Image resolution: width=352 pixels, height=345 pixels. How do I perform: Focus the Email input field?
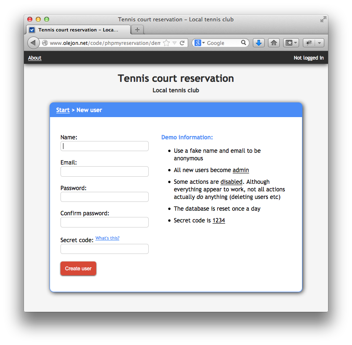[105, 171]
